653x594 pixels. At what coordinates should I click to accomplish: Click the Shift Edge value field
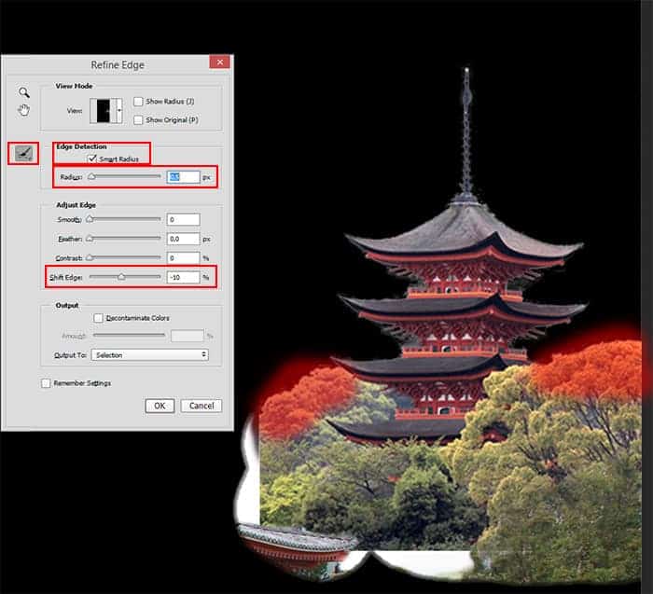pyautogui.click(x=183, y=277)
